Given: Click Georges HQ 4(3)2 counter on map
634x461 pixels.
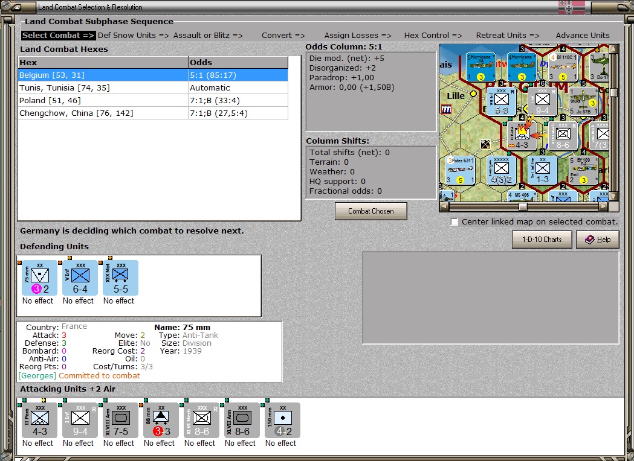Looking at the screenshot, I should pyautogui.click(x=501, y=170).
